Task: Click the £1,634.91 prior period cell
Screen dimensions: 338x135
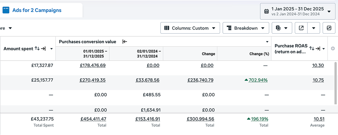Action: 151,110
